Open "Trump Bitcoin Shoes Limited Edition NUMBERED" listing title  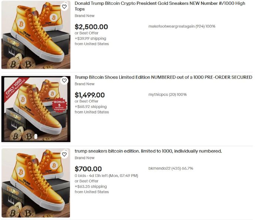tap(163, 77)
